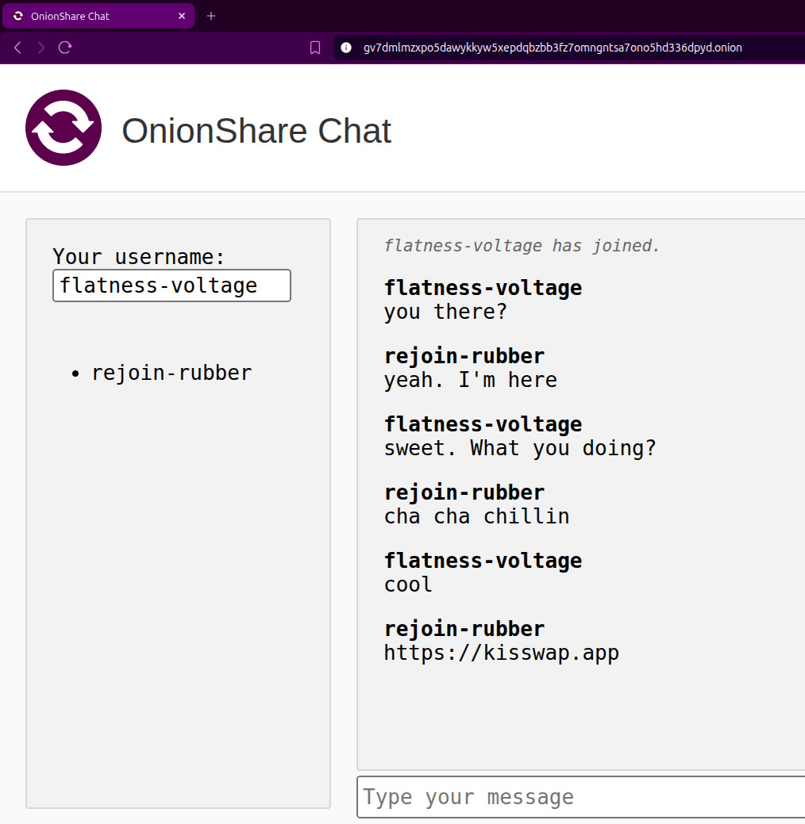
Task: Click the 'cha cha chillin' message
Action: [x=476, y=516]
